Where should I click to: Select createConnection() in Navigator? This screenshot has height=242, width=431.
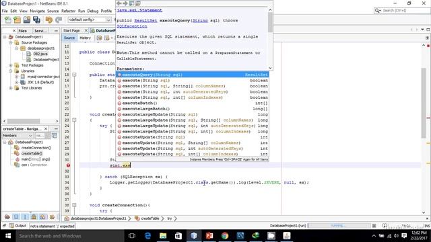pyautogui.click(x=36, y=148)
